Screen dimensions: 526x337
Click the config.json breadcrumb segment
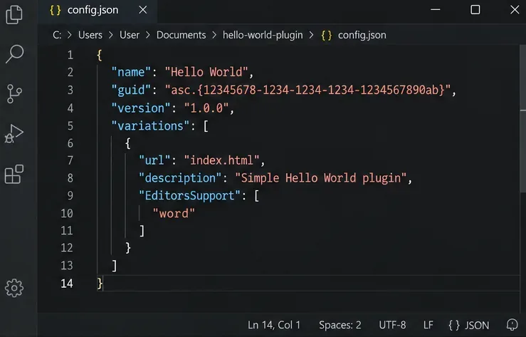(362, 35)
